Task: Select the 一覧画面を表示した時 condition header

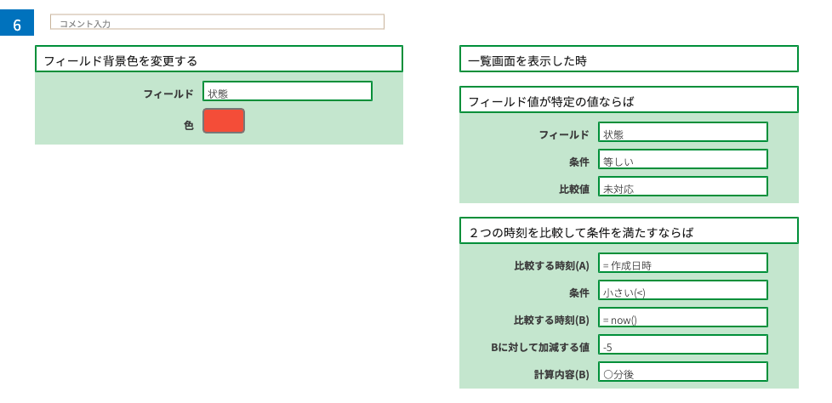Action: tap(629, 59)
